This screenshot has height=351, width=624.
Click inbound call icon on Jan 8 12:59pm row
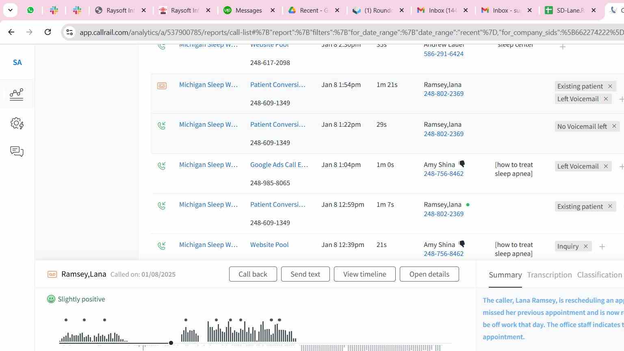pyautogui.click(x=162, y=206)
